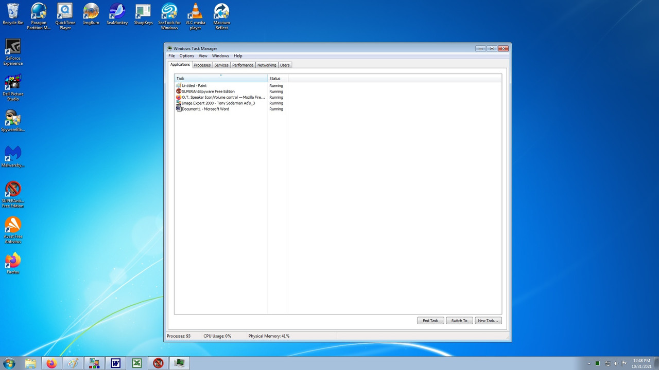Image resolution: width=659 pixels, height=370 pixels.
Task: Select SeaTools for Windows desktop icon
Action: pyautogui.click(x=169, y=16)
